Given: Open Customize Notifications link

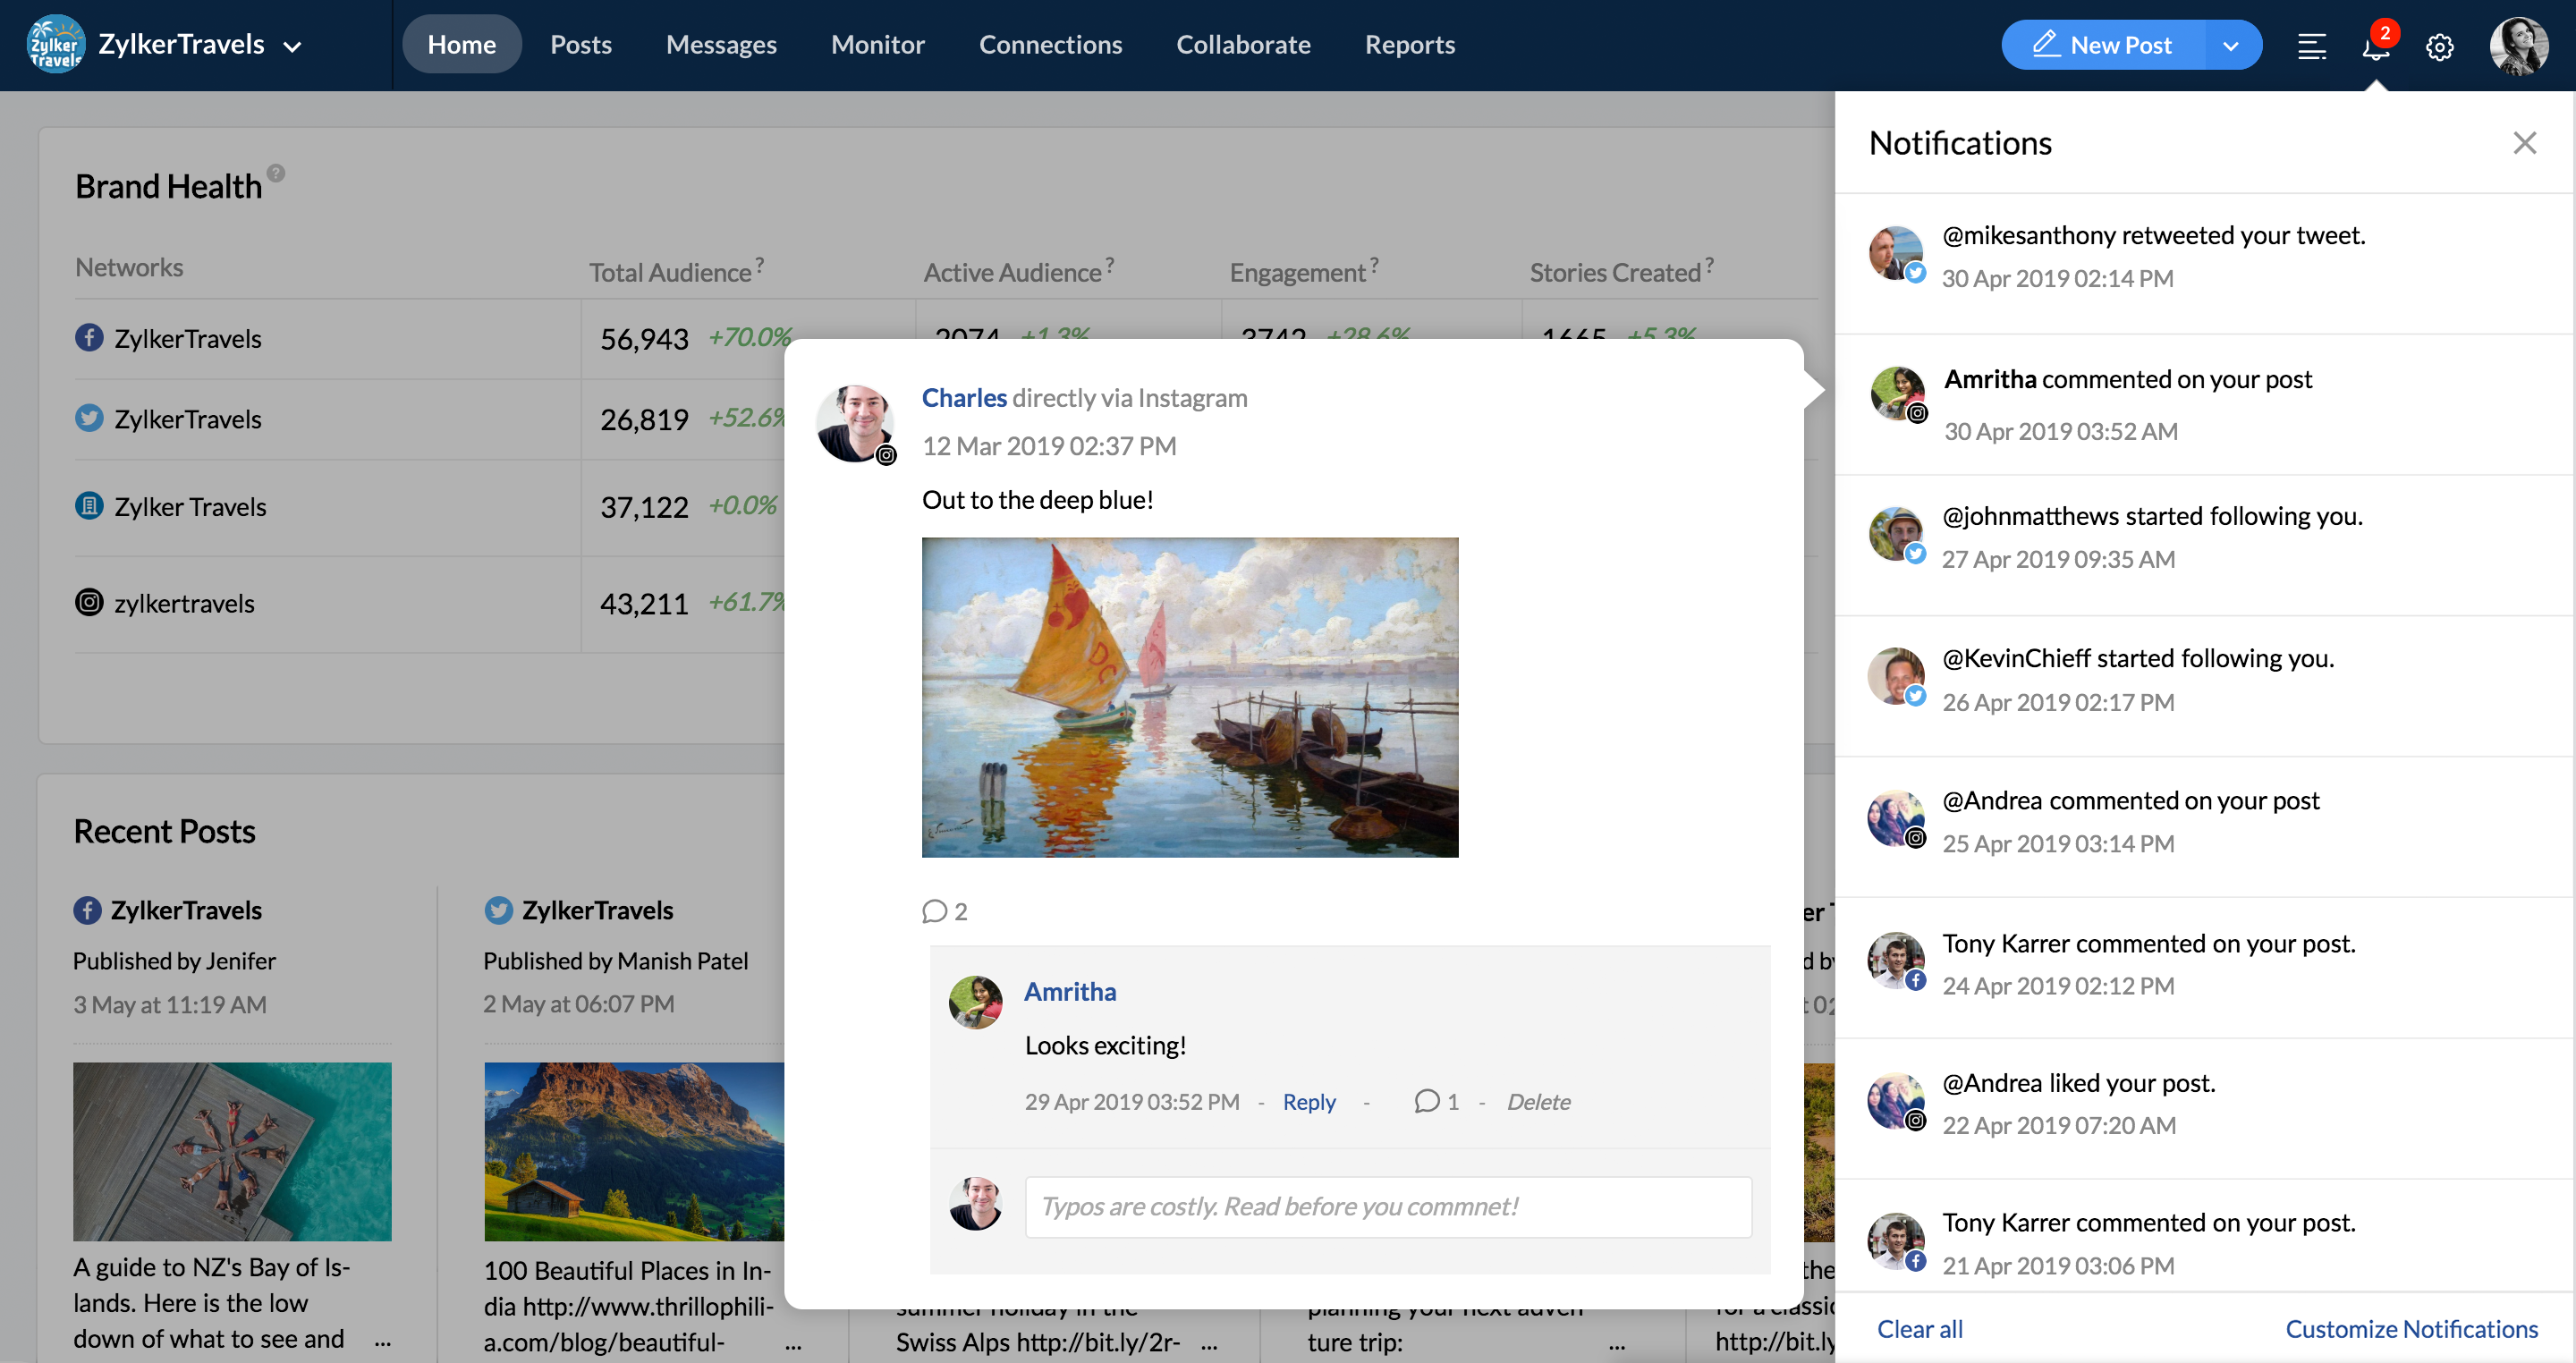Looking at the screenshot, I should coord(2411,1329).
